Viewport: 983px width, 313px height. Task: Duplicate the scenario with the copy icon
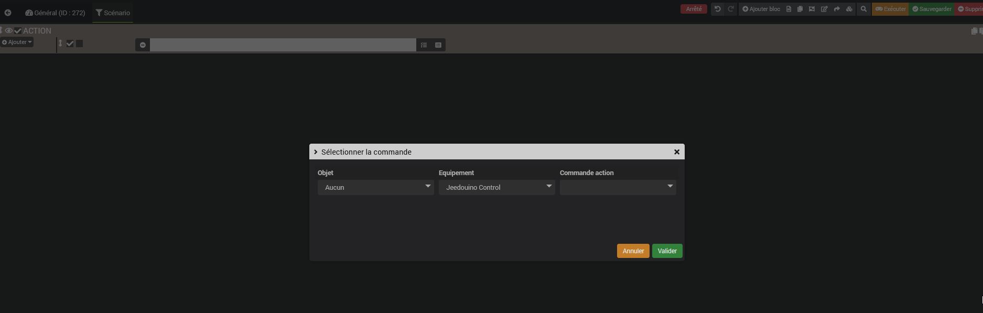pos(800,9)
